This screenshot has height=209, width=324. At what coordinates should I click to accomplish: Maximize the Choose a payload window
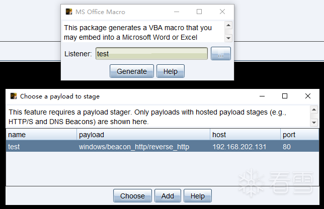click(x=285, y=96)
